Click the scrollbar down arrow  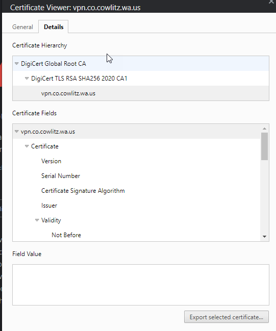pos(264,237)
